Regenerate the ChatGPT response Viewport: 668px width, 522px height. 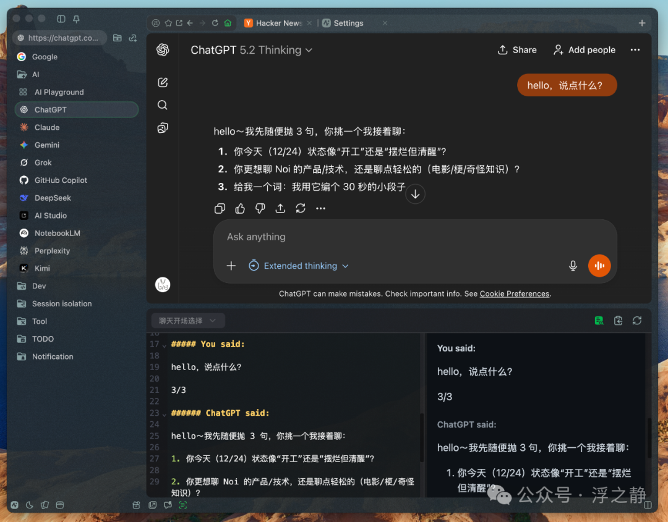tap(301, 208)
